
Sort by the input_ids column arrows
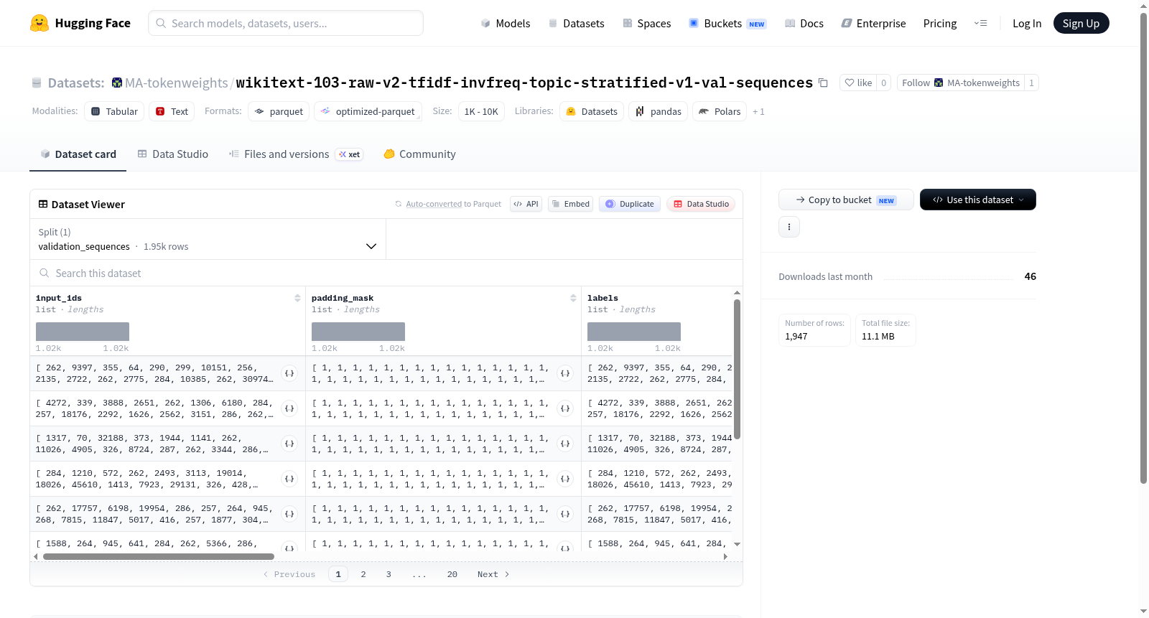pyautogui.click(x=297, y=298)
